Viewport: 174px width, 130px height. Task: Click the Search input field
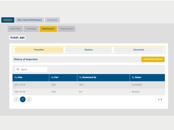click(x=31, y=69)
